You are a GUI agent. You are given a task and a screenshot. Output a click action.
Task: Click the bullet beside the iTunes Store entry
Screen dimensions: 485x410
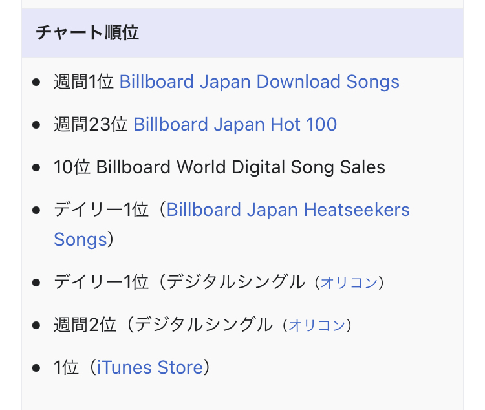tap(36, 367)
